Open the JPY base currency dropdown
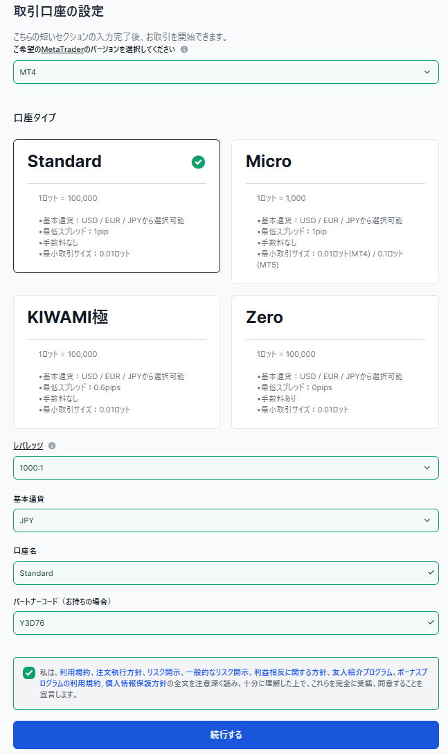 226,520
